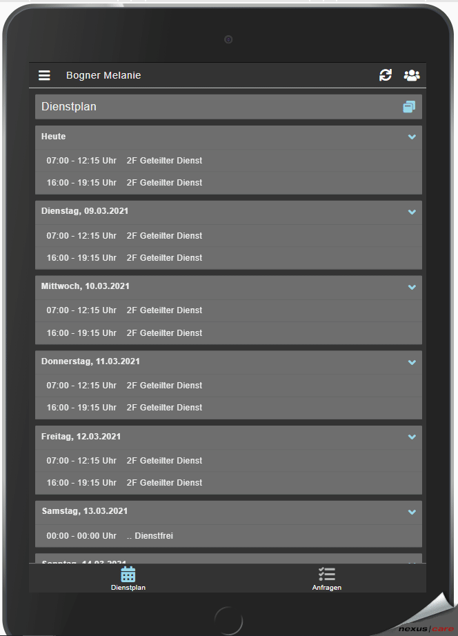Select Friday's 16:00 - 19:15 shift
The height and width of the screenshot is (636, 458).
124,483
